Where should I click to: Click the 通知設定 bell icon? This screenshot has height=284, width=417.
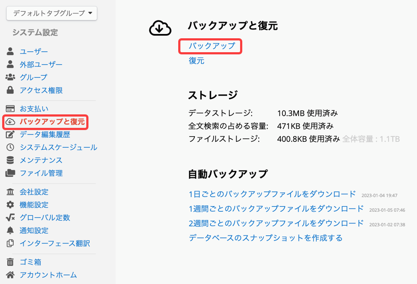(10, 231)
